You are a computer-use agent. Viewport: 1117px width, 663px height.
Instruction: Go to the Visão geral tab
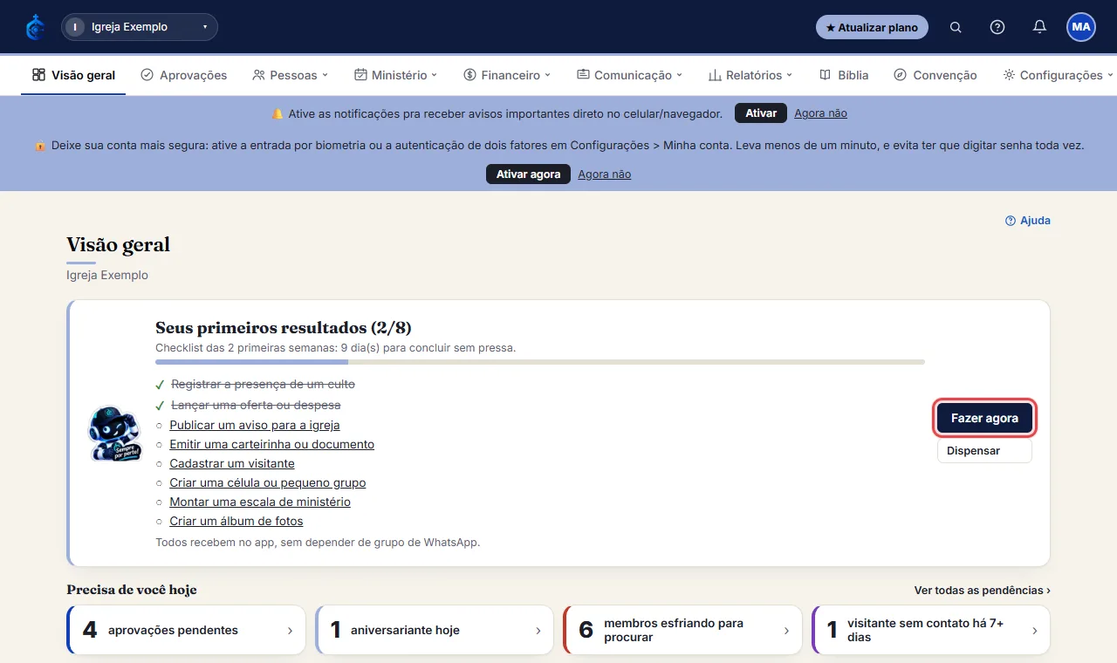point(73,75)
